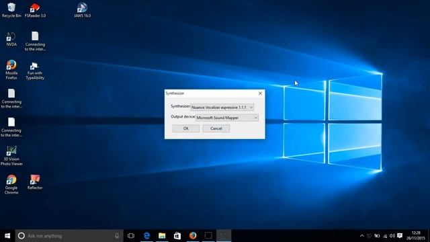Click the Cortana microphone icon

click(117, 236)
